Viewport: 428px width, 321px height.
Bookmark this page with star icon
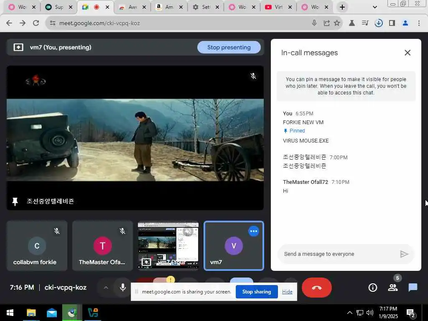pyautogui.click(x=337, y=23)
